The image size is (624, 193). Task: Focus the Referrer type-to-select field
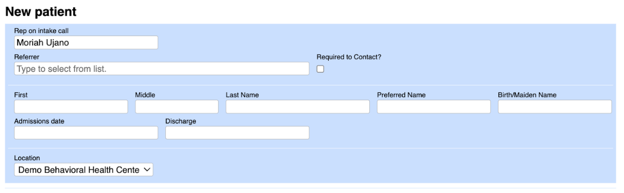[x=161, y=69]
